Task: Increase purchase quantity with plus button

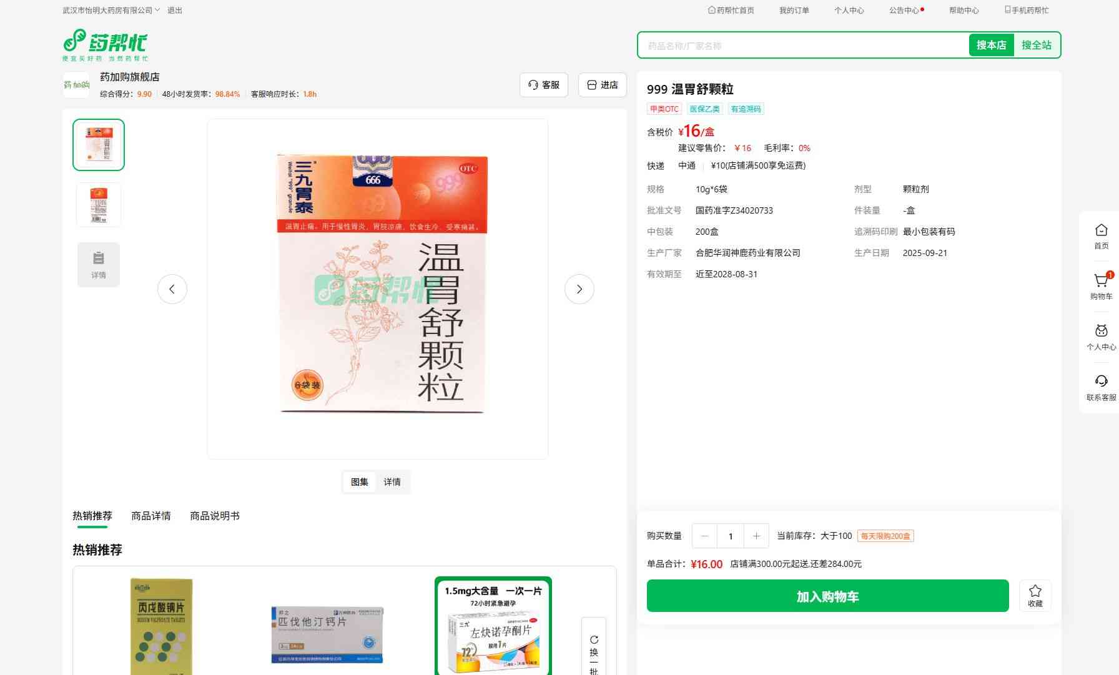Action: coord(756,536)
